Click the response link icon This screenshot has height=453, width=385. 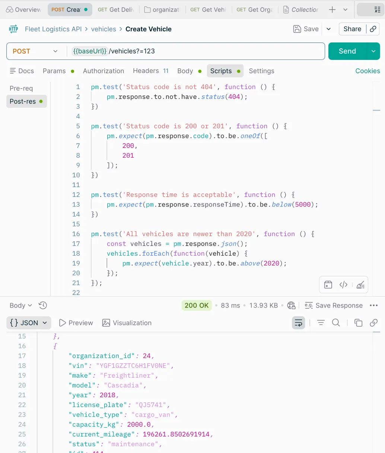[374, 323]
